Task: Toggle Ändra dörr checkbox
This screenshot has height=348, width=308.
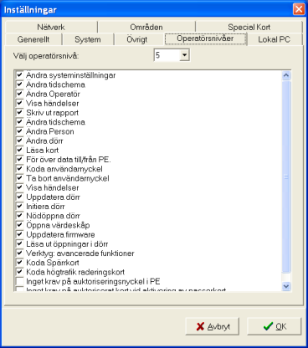Action: pyautogui.click(x=19, y=141)
